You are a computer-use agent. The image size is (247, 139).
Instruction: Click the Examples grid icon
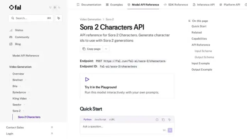(x=107, y=5)
